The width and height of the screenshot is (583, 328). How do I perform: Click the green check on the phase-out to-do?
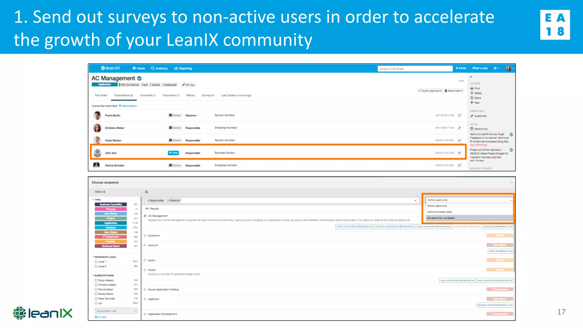tap(511, 150)
